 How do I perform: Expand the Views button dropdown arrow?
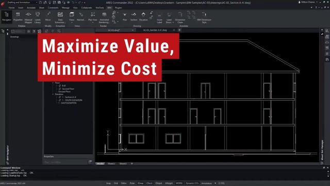[72, 23]
